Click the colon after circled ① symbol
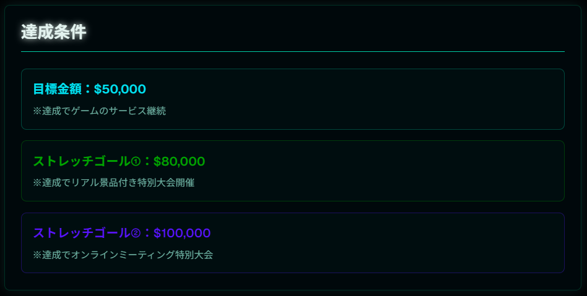The height and width of the screenshot is (296, 587). [147, 162]
